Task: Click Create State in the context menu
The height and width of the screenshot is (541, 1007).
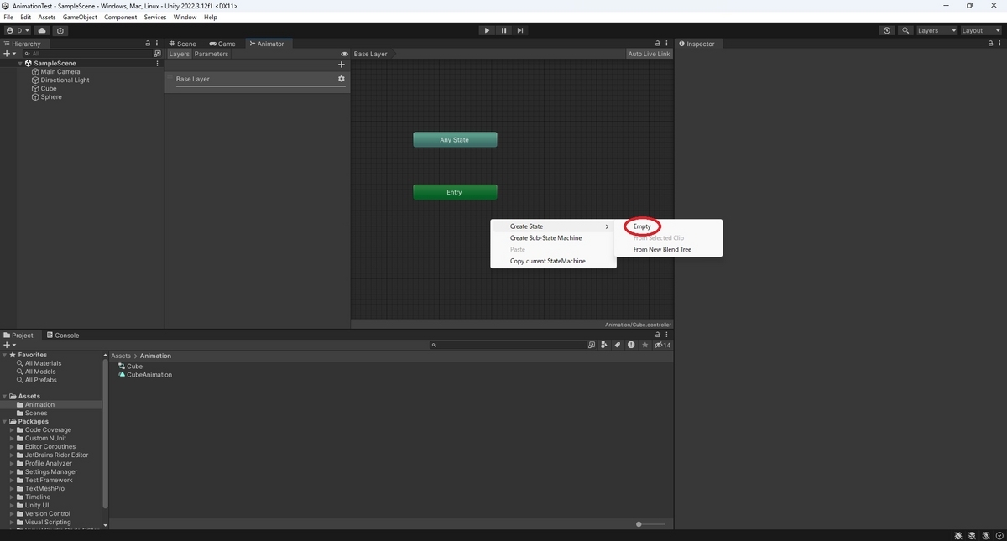Action: point(554,226)
